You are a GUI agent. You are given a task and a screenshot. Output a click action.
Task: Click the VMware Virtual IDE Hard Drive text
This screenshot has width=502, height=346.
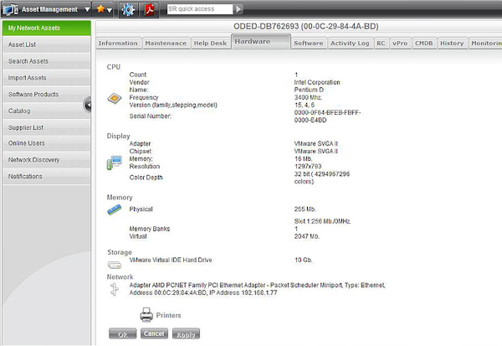click(171, 260)
